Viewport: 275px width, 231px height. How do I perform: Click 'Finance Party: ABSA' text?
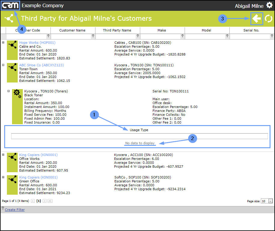(x=169, y=111)
